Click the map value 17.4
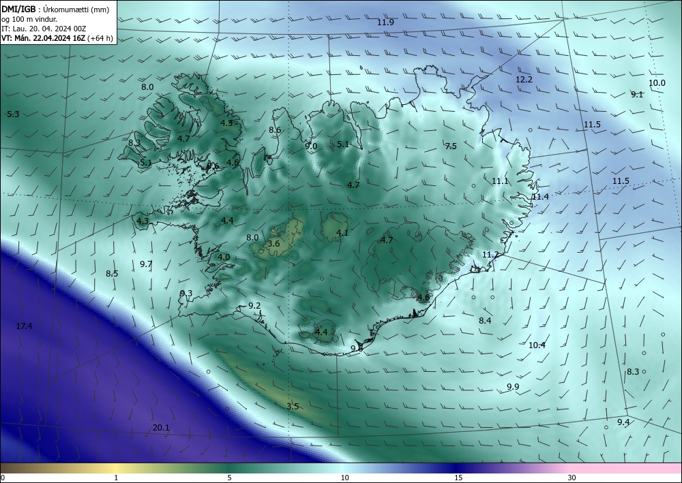This screenshot has width=682, height=483. click(24, 326)
